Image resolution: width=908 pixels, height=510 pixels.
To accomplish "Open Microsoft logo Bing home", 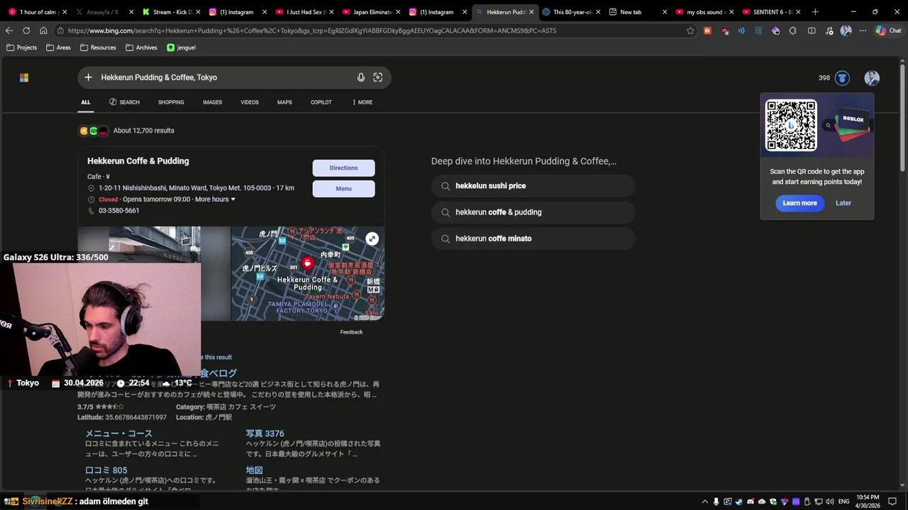I will click(x=24, y=78).
